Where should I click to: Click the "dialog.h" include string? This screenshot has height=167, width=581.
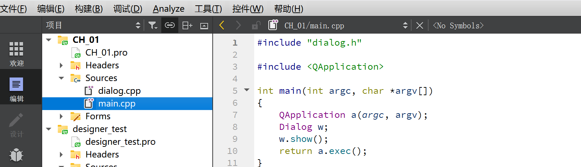point(334,43)
